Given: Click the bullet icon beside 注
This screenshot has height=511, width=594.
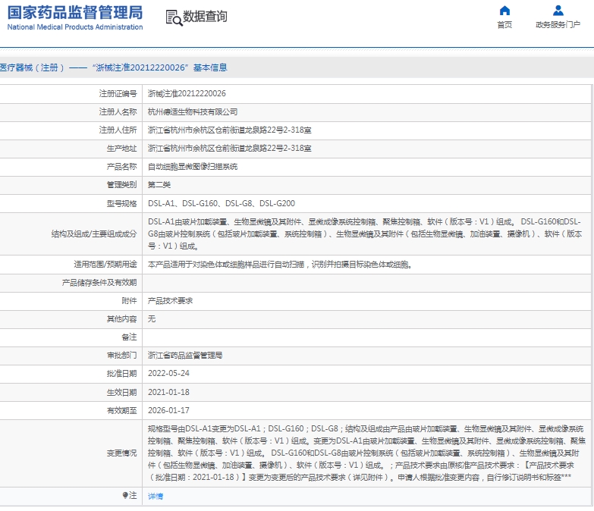Looking at the screenshot, I should pyautogui.click(x=125, y=495).
